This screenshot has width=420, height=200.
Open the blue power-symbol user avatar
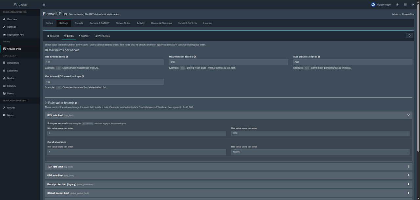(373, 5)
